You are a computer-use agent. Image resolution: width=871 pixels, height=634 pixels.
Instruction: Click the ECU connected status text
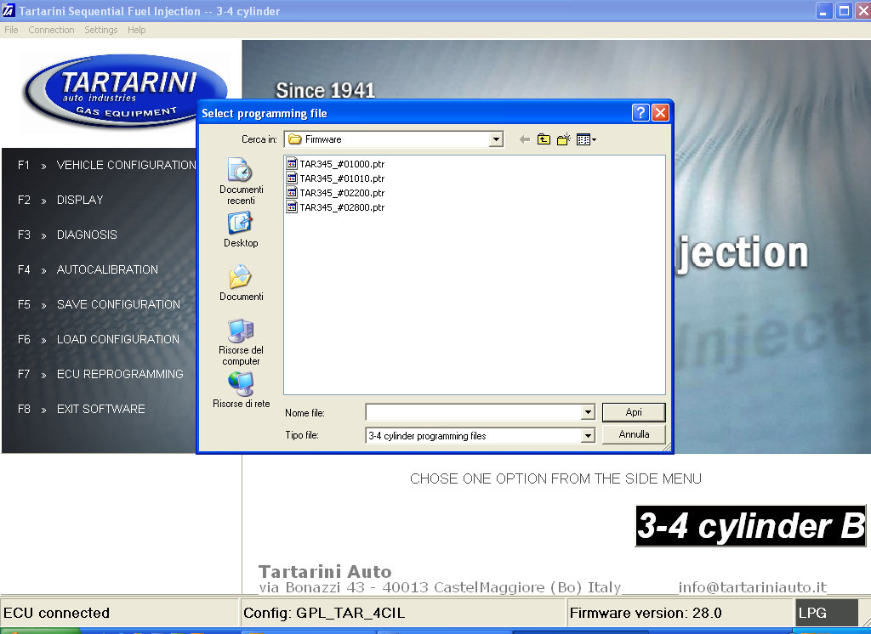tap(57, 613)
